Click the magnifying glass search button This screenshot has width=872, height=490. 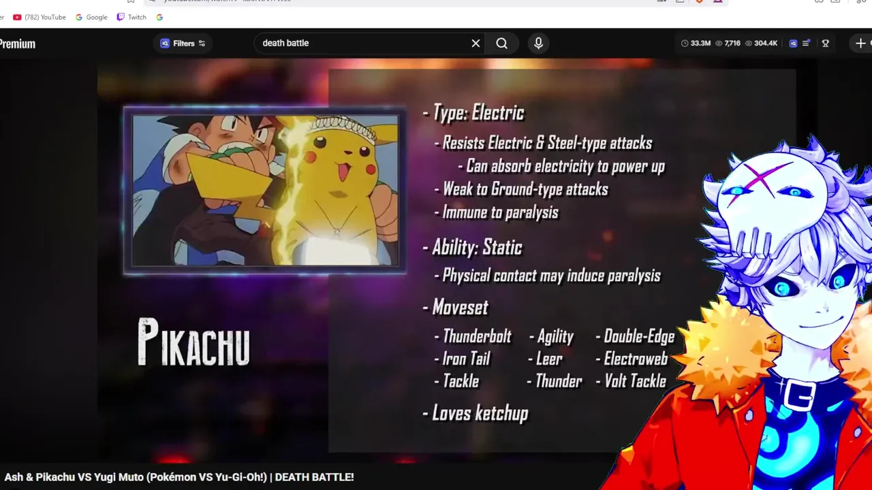502,44
